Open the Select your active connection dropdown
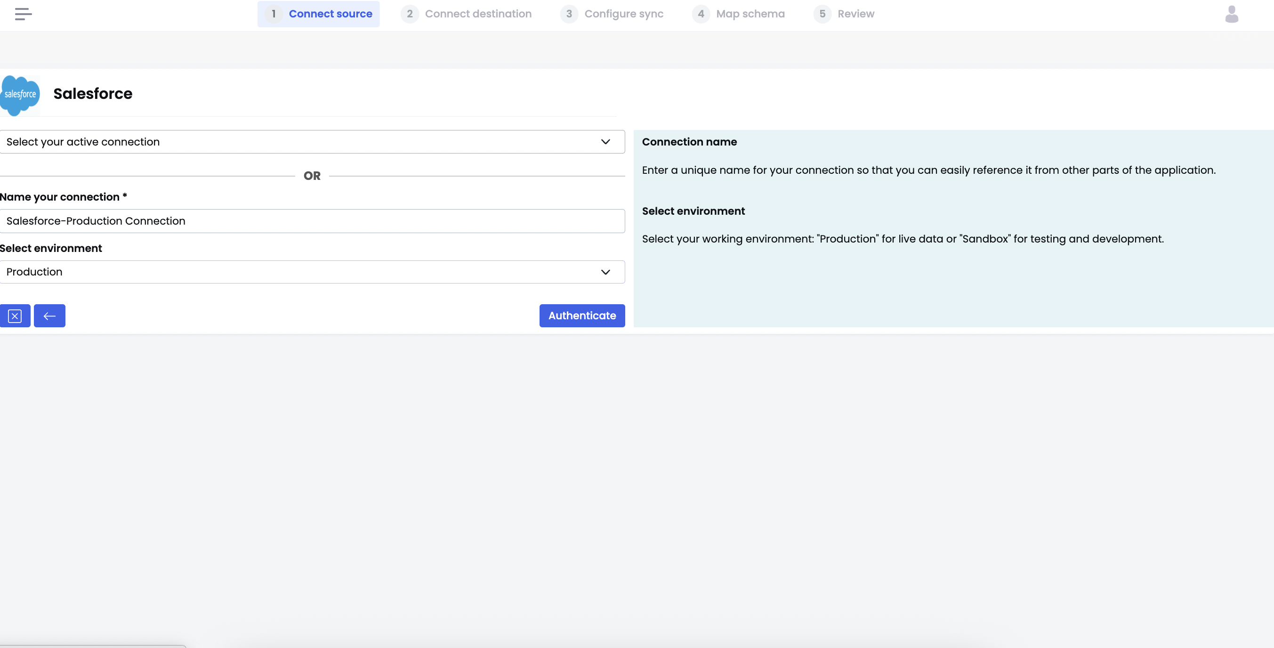1274x648 pixels. pyautogui.click(x=312, y=142)
